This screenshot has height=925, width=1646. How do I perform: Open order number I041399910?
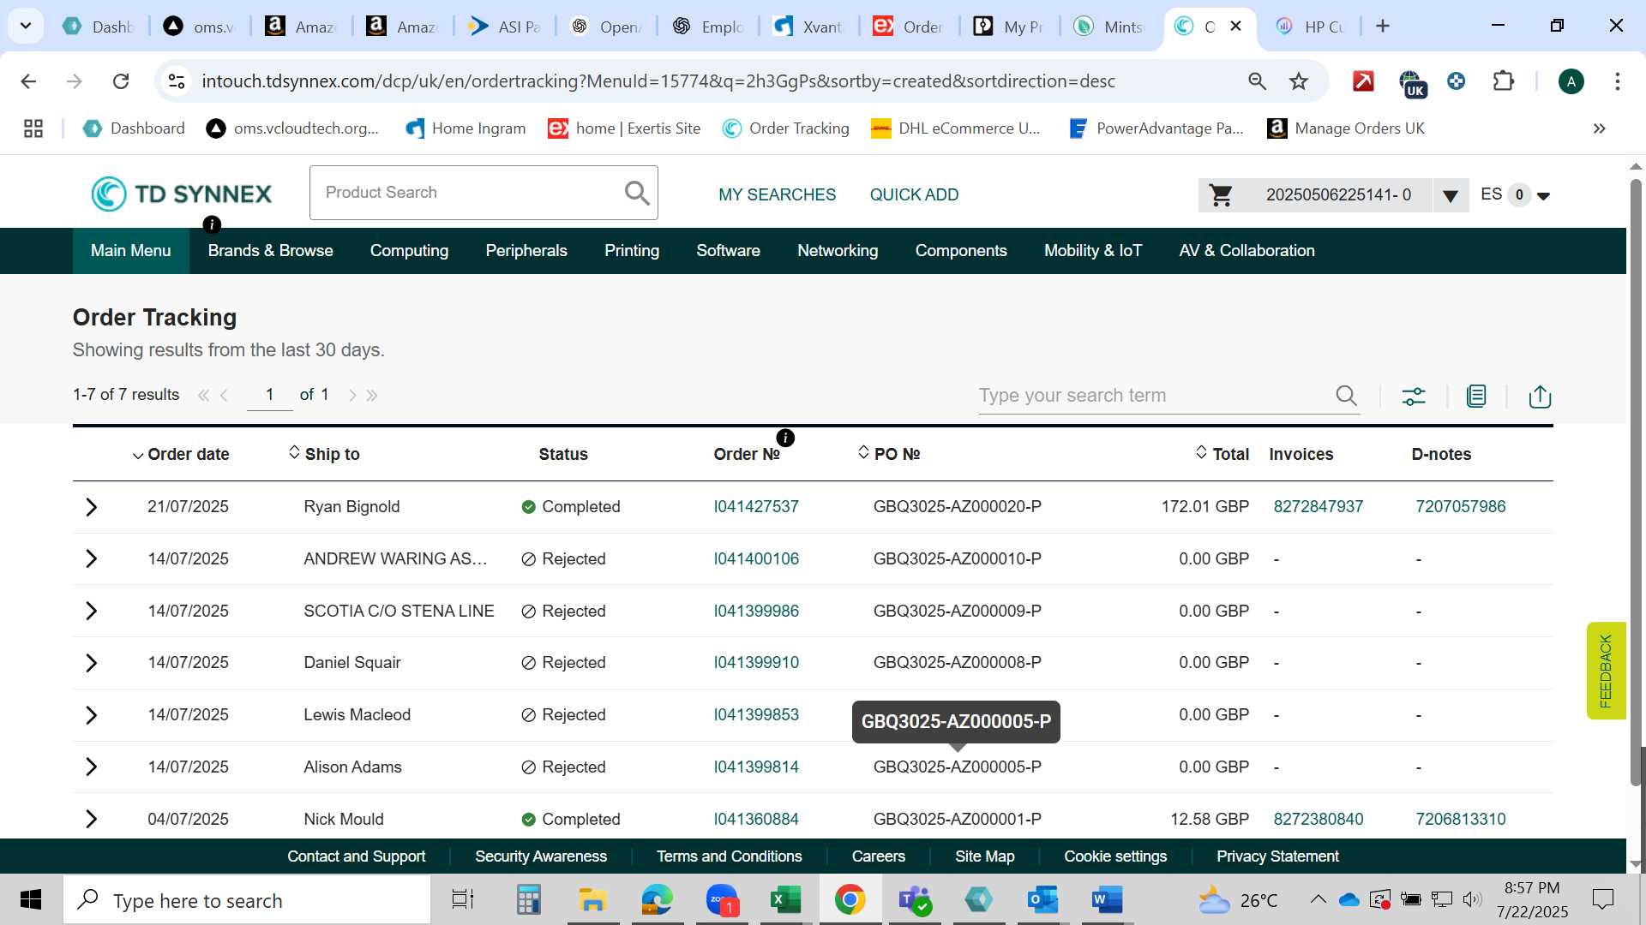tap(756, 663)
